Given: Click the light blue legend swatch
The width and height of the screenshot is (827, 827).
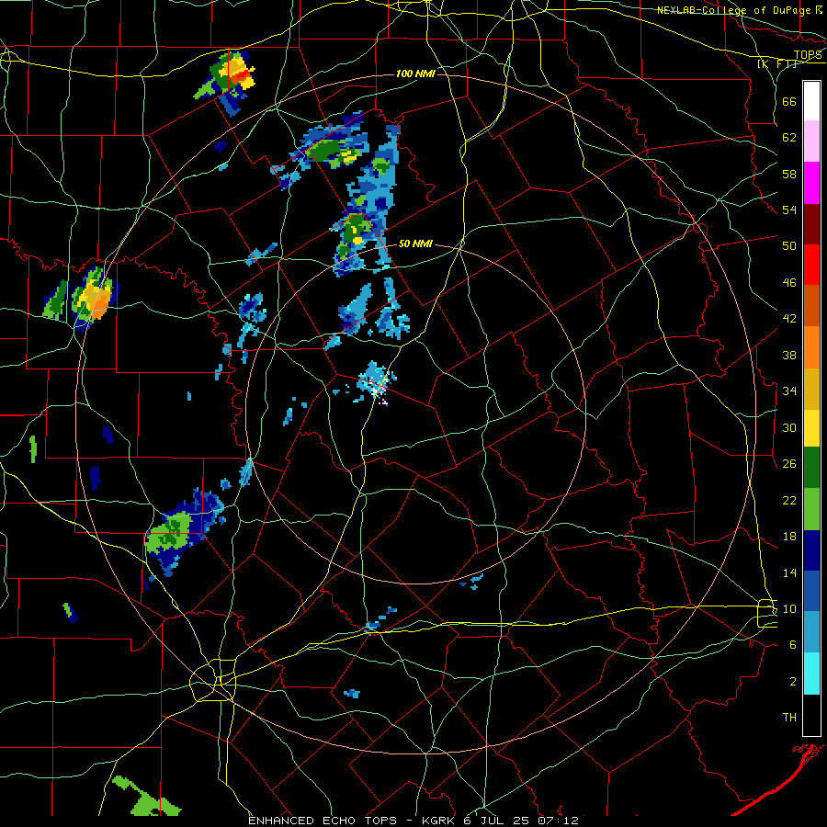Looking at the screenshot, I should pyautogui.click(x=811, y=632).
